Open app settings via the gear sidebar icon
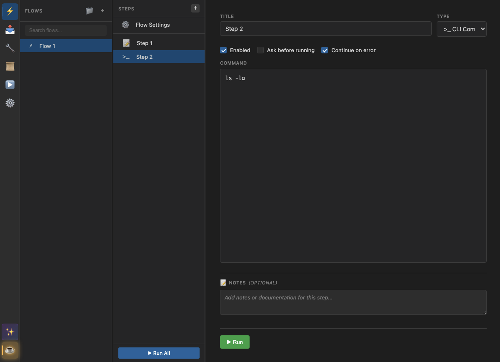 click(10, 103)
